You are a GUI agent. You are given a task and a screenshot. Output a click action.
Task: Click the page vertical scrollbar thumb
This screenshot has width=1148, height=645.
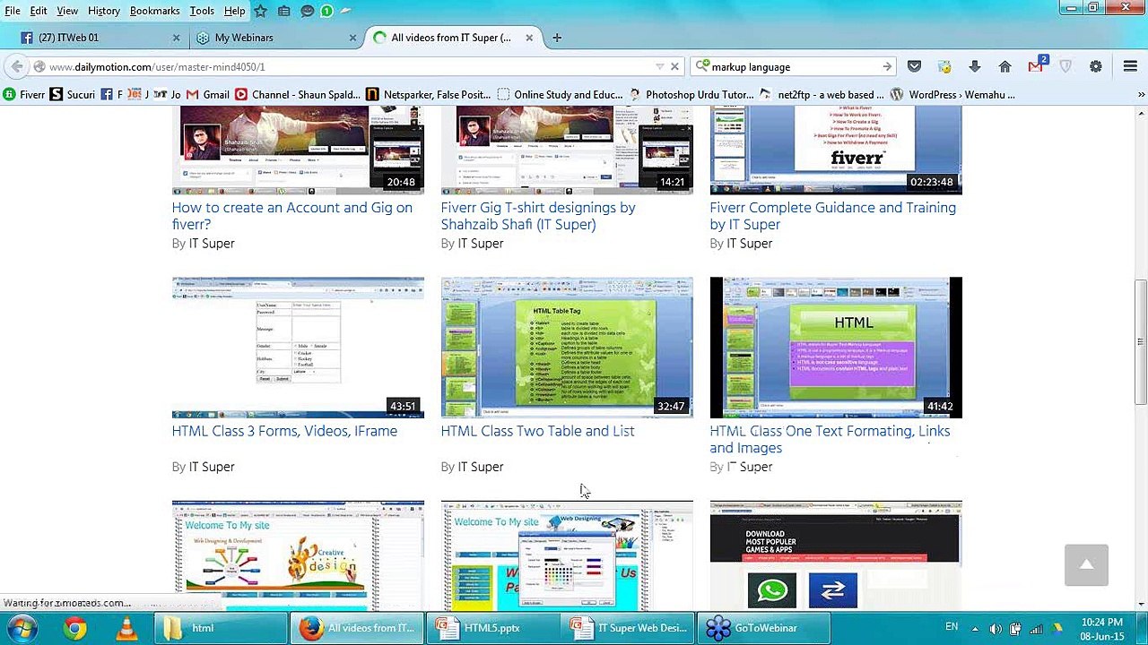point(1140,342)
